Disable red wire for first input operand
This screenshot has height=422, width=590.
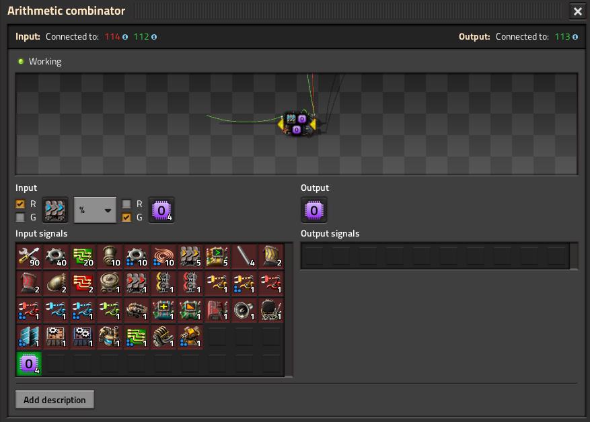click(x=20, y=204)
